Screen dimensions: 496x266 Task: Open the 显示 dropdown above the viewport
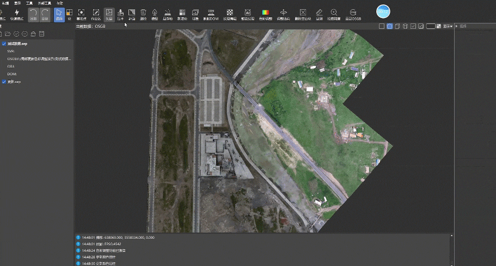click(x=448, y=26)
